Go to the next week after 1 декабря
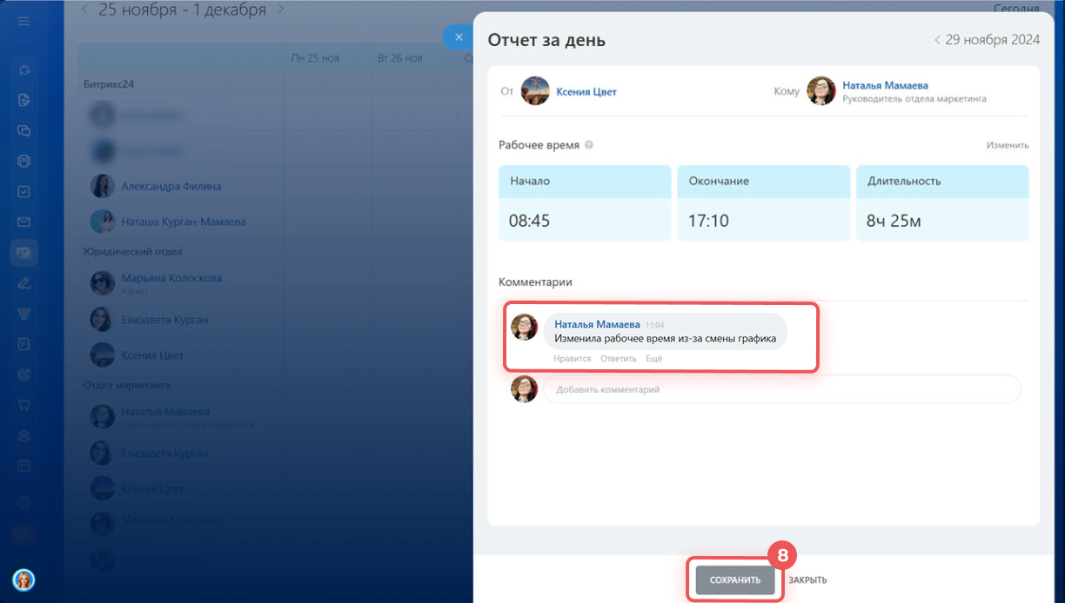This screenshot has height=603, width=1065. (x=280, y=10)
